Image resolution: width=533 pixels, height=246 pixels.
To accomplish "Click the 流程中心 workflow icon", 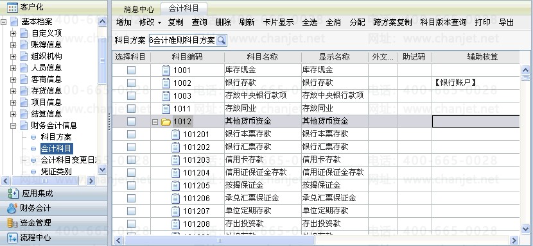I will click(12, 238).
